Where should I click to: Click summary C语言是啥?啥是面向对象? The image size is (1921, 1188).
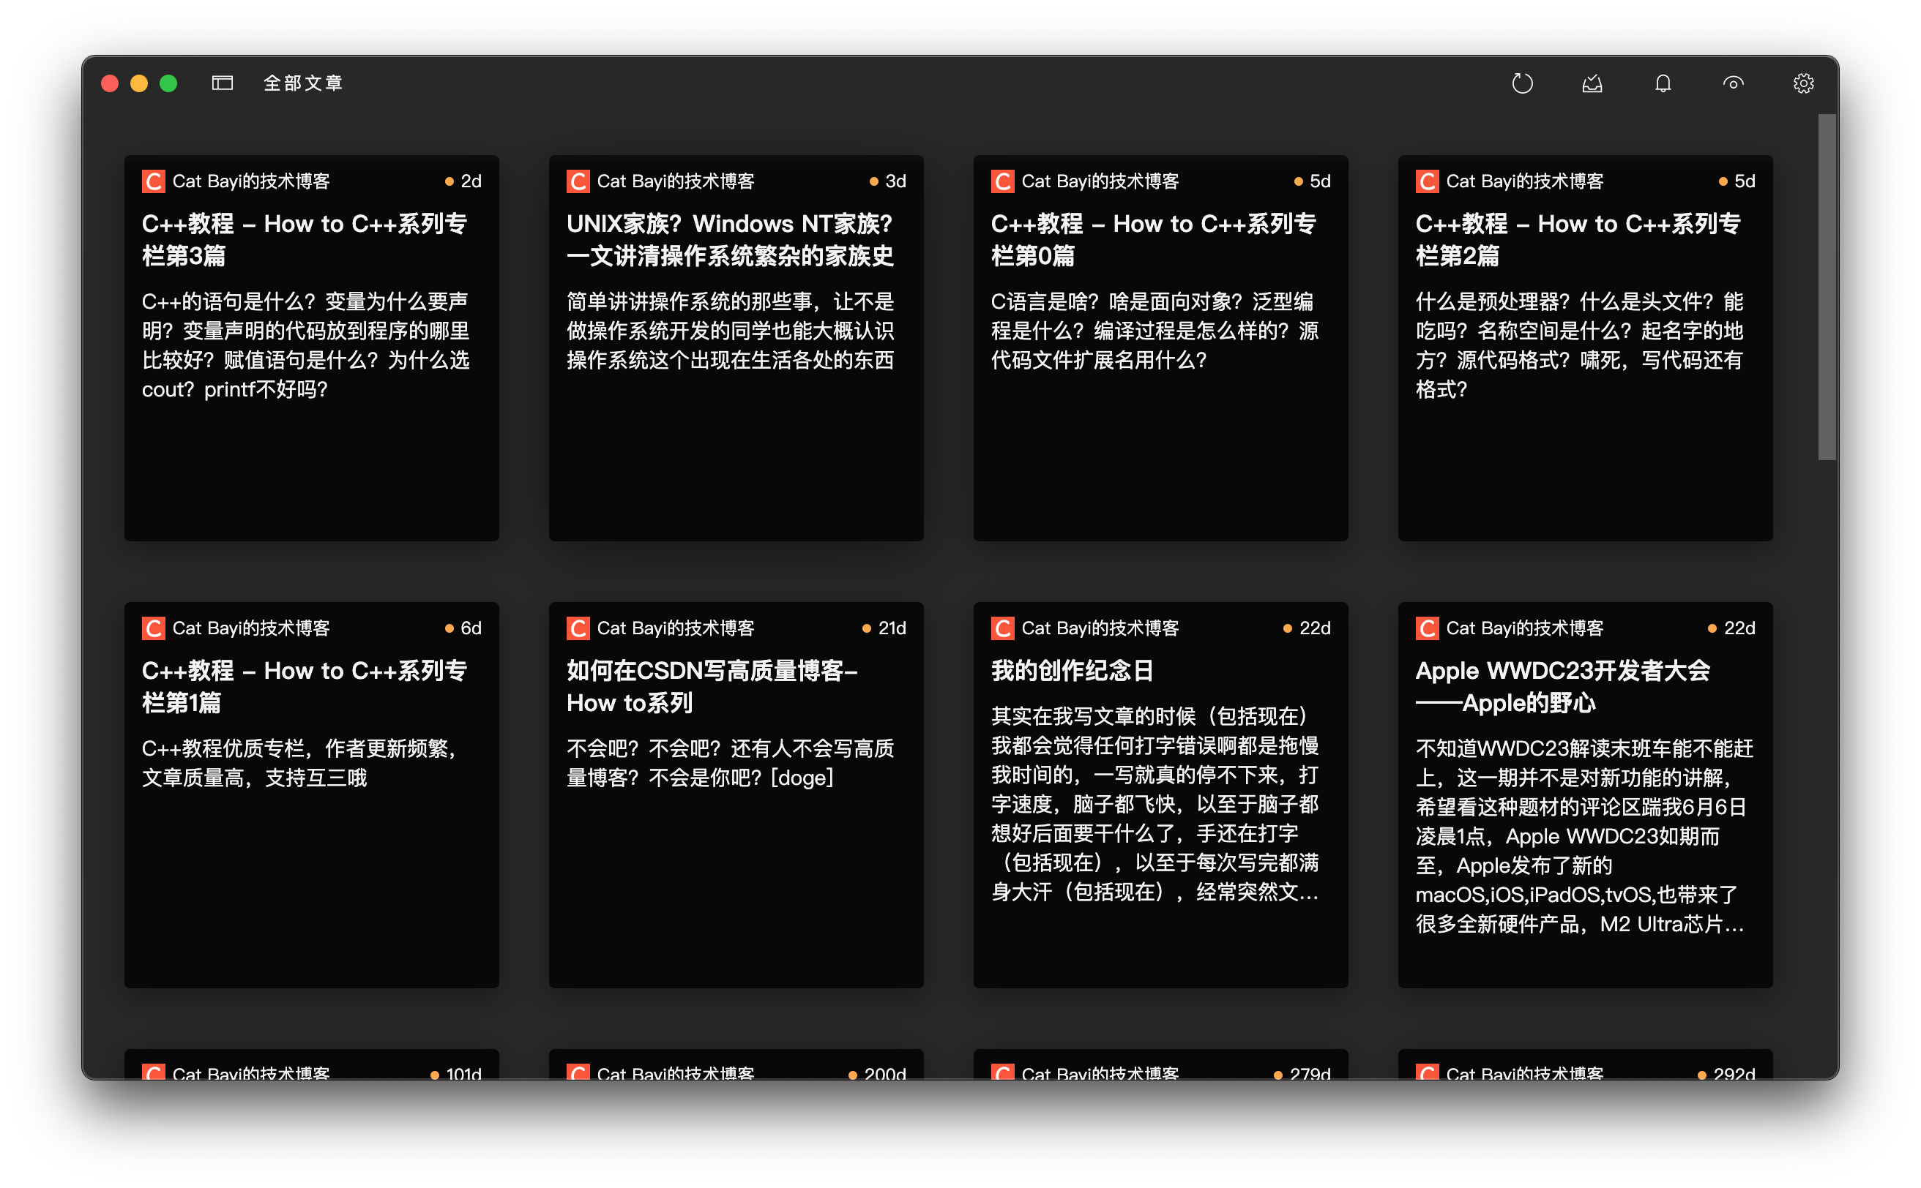click(1155, 331)
